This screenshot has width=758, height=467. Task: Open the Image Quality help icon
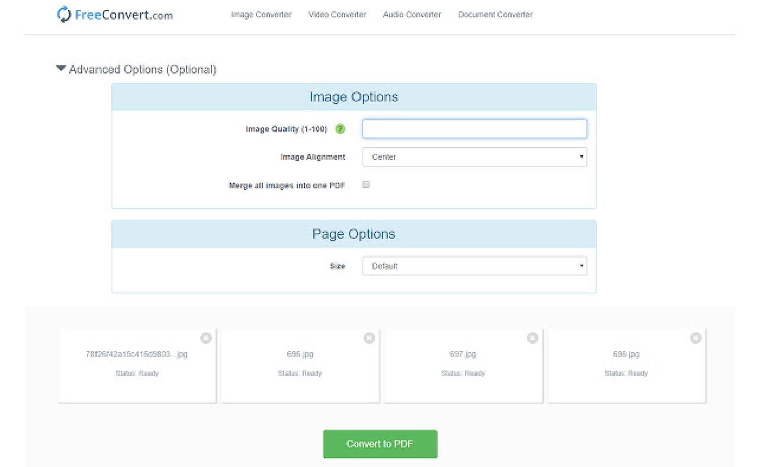click(340, 129)
